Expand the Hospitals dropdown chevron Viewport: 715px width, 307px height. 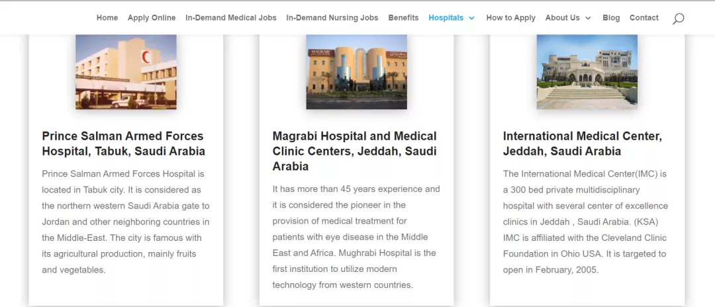click(472, 19)
